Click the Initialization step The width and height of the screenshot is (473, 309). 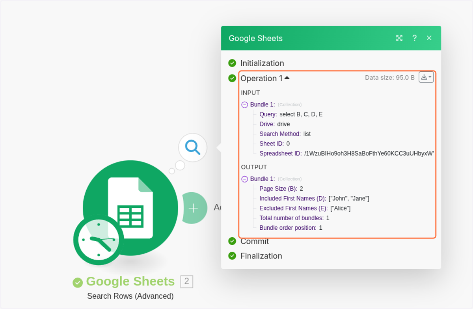click(x=262, y=63)
